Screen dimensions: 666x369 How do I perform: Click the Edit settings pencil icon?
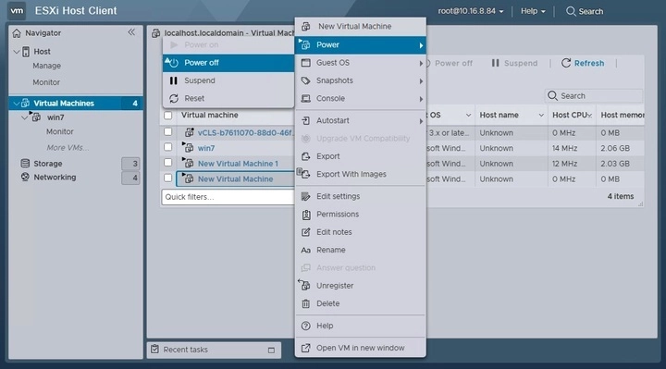point(306,196)
